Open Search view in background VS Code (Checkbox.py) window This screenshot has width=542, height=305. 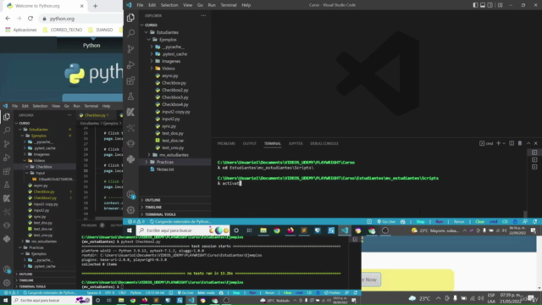point(7,130)
